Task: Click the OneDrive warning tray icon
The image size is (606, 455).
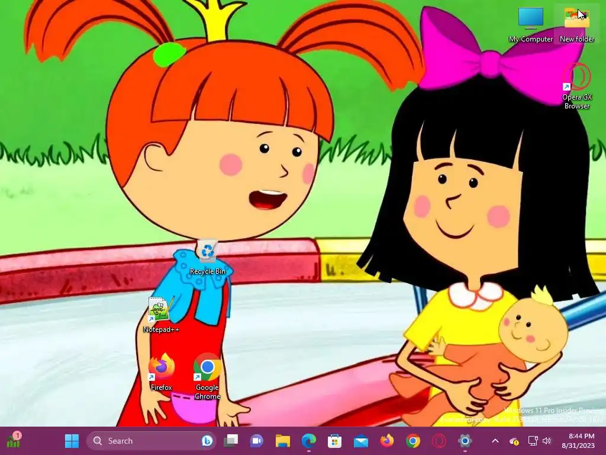Action: pos(514,441)
